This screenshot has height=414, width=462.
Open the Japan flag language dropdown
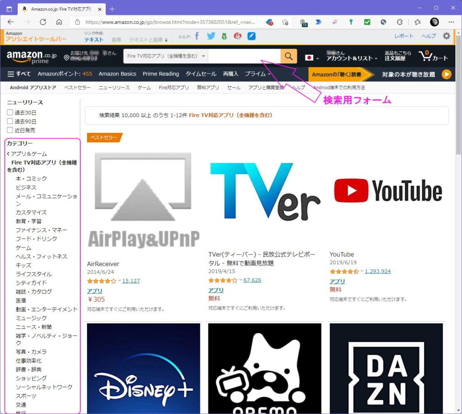312,58
